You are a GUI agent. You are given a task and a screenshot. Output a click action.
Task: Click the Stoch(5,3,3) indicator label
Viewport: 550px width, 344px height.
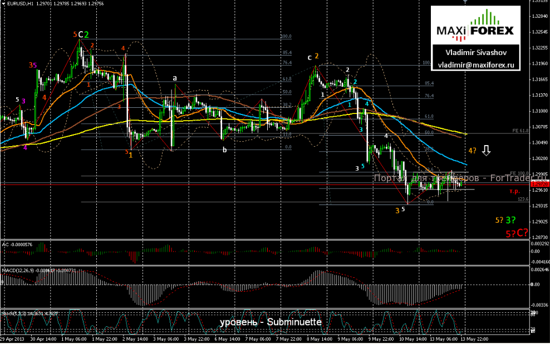(30, 313)
